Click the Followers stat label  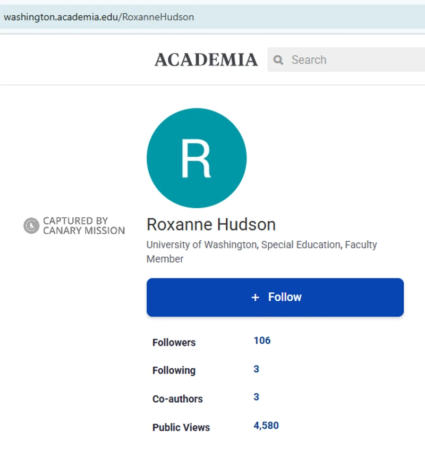coord(174,343)
